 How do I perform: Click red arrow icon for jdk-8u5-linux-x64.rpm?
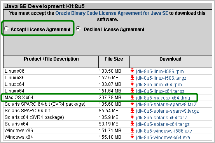(132, 84)
